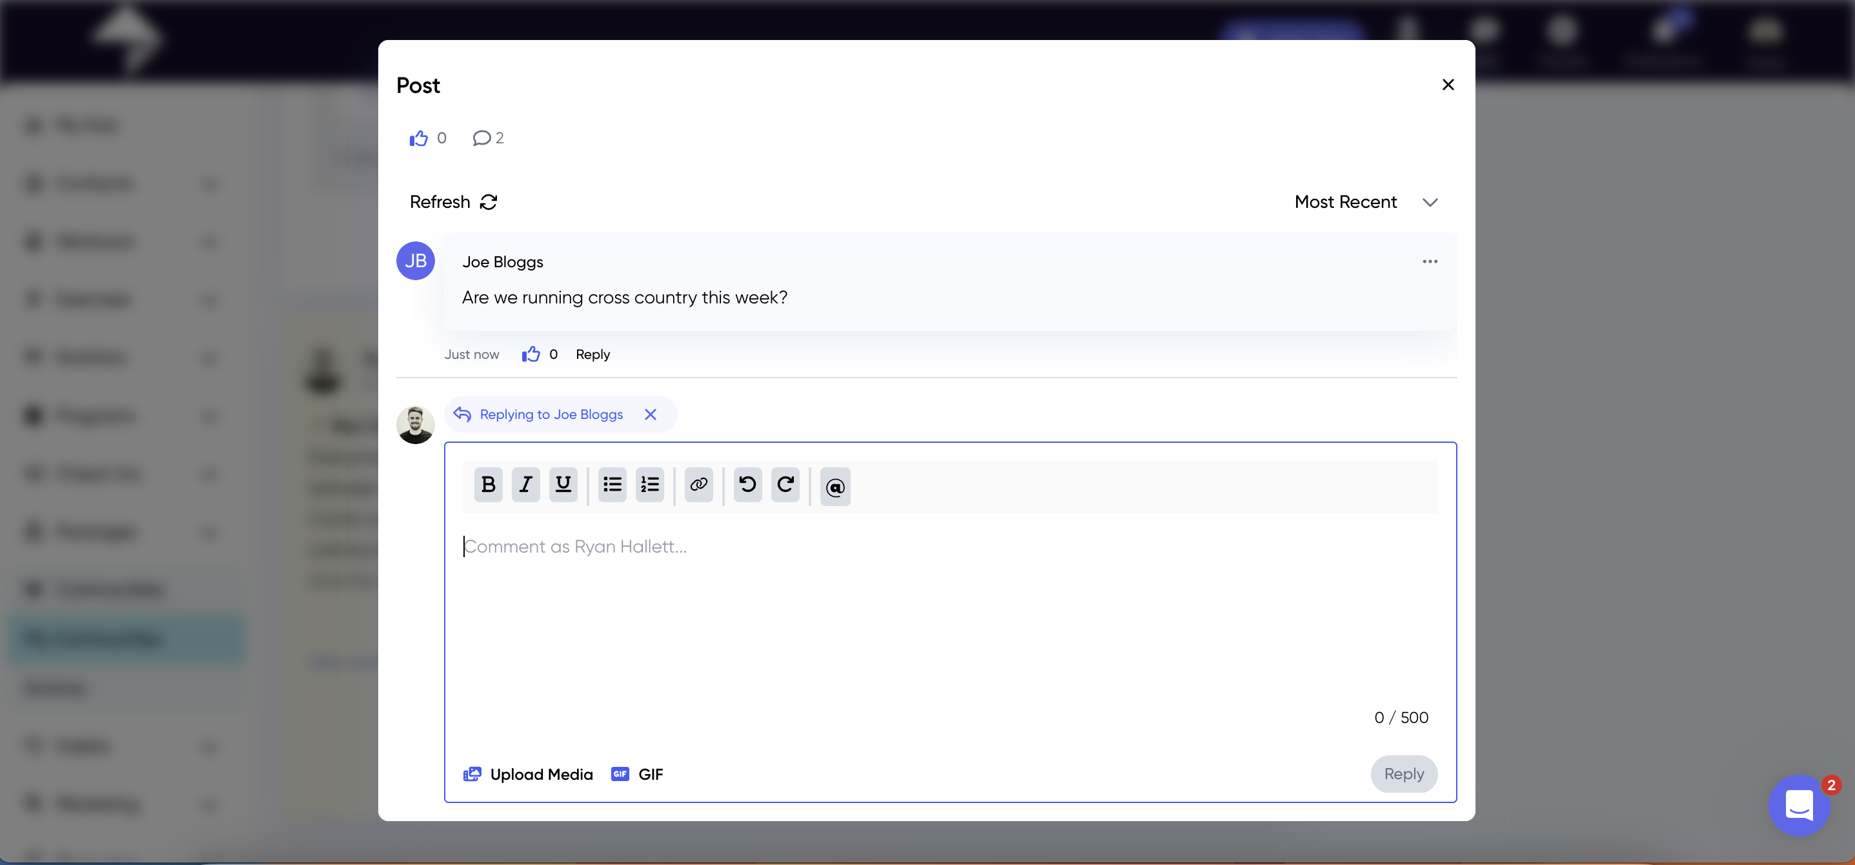The image size is (1855, 865).
Task: Mention a user with the @ icon
Action: point(835,487)
